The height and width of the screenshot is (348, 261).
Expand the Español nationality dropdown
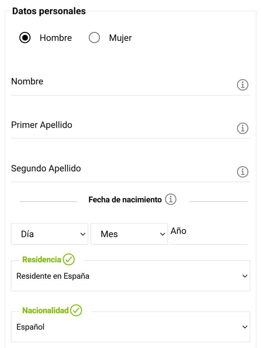coord(130,327)
